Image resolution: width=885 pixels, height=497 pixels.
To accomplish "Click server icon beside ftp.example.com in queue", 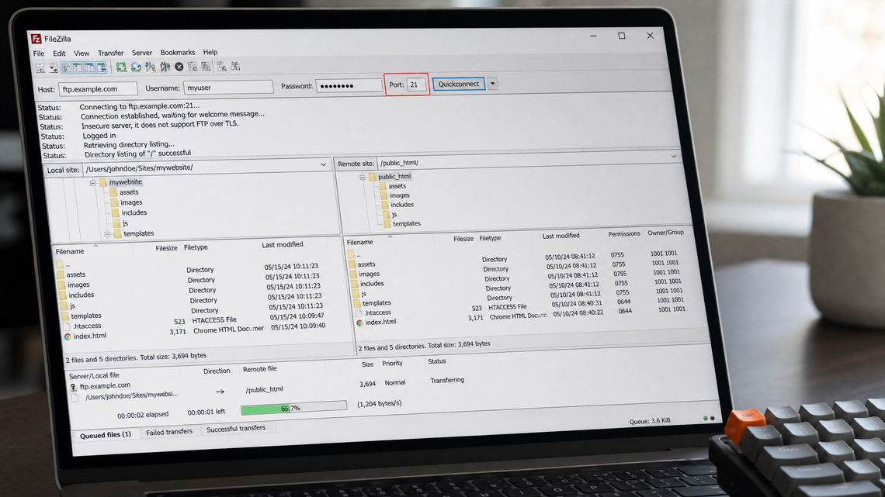I will [74, 387].
